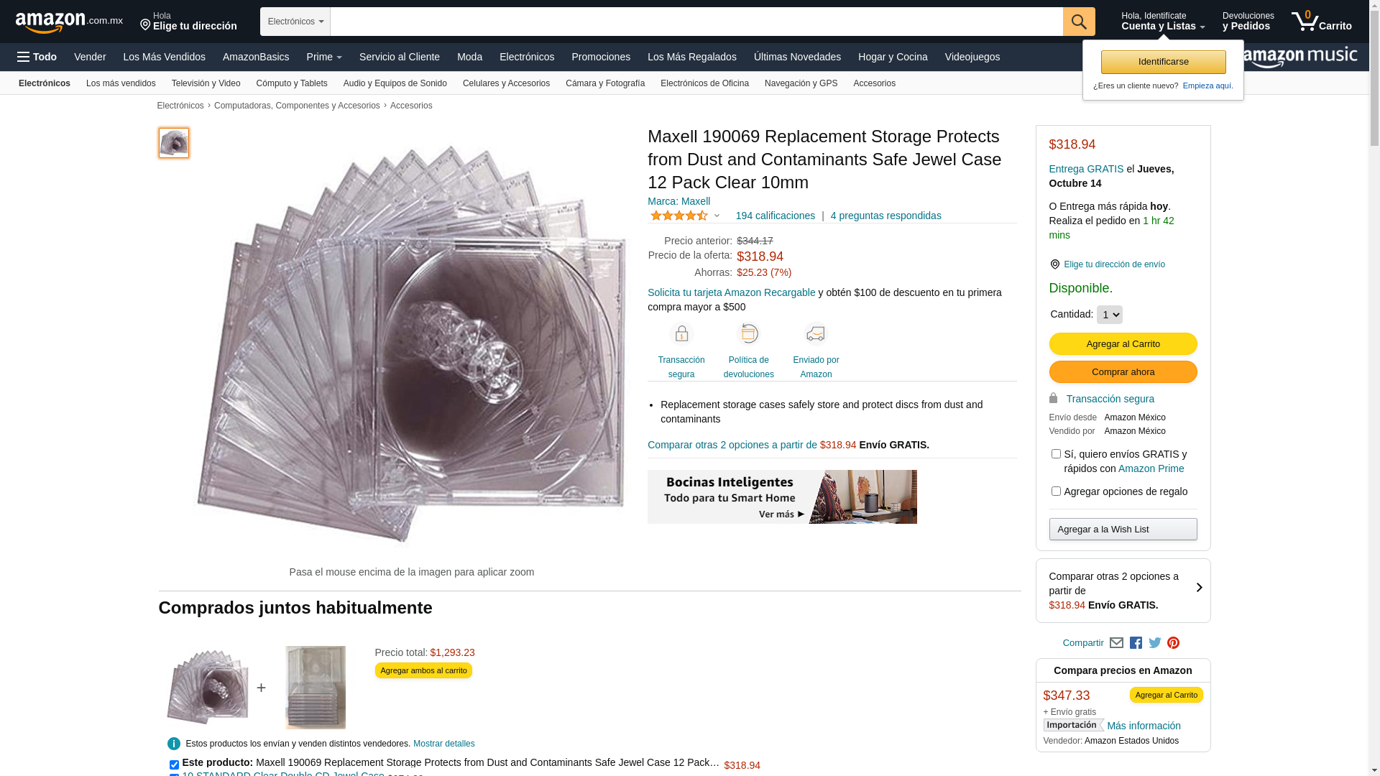Open Promociones in the navigation bar

click(x=601, y=57)
